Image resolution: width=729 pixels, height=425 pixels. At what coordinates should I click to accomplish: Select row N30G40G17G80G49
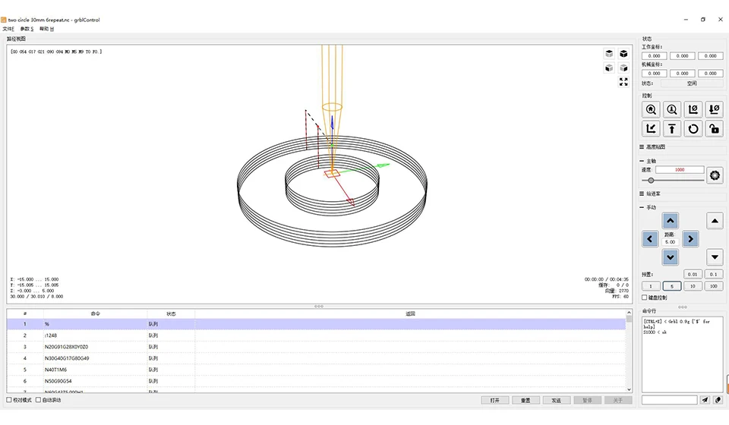[316, 358]
